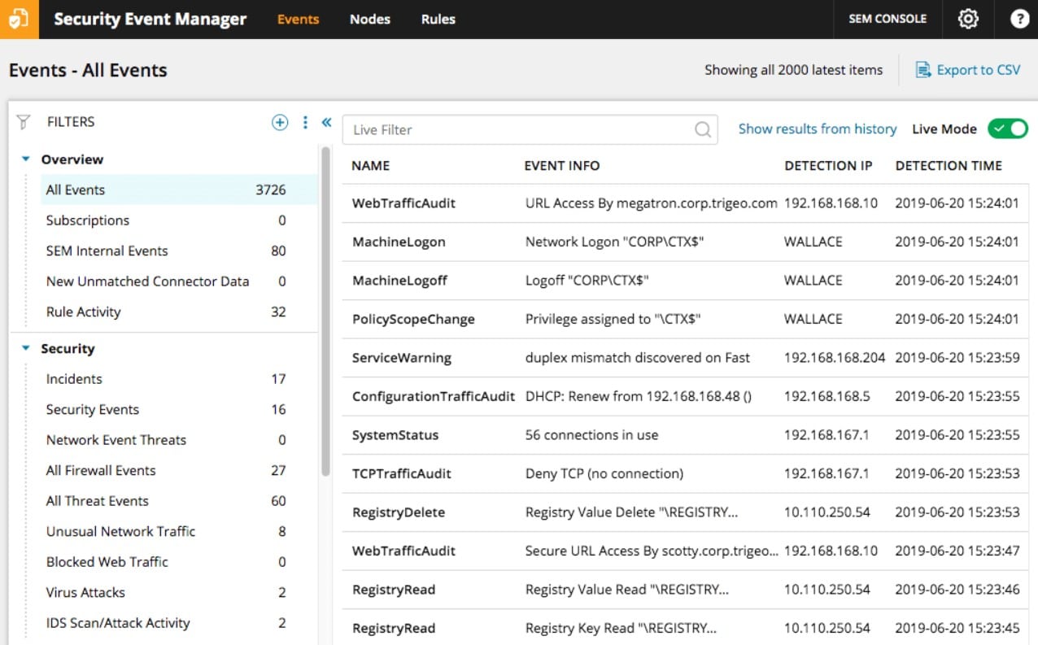
Task: Open the PolicyScopeChange event row
Action: click(x=686, y=319)
